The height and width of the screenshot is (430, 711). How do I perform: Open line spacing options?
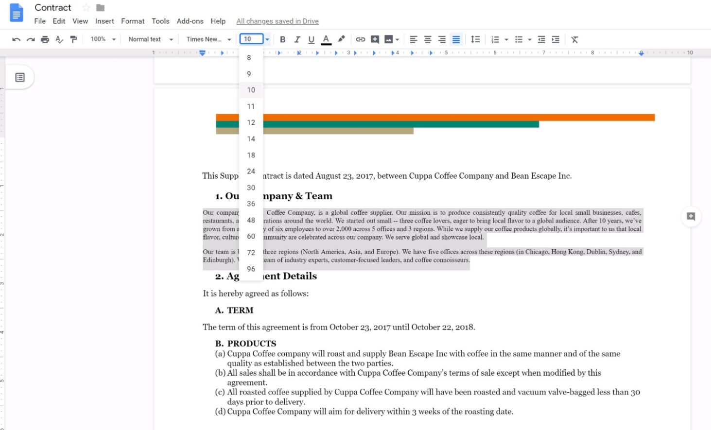[475, 39]
